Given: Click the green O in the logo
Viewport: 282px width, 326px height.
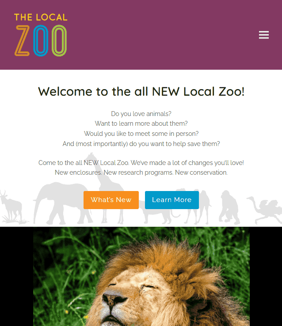Looking at the screenshot, I should point(59,41).
